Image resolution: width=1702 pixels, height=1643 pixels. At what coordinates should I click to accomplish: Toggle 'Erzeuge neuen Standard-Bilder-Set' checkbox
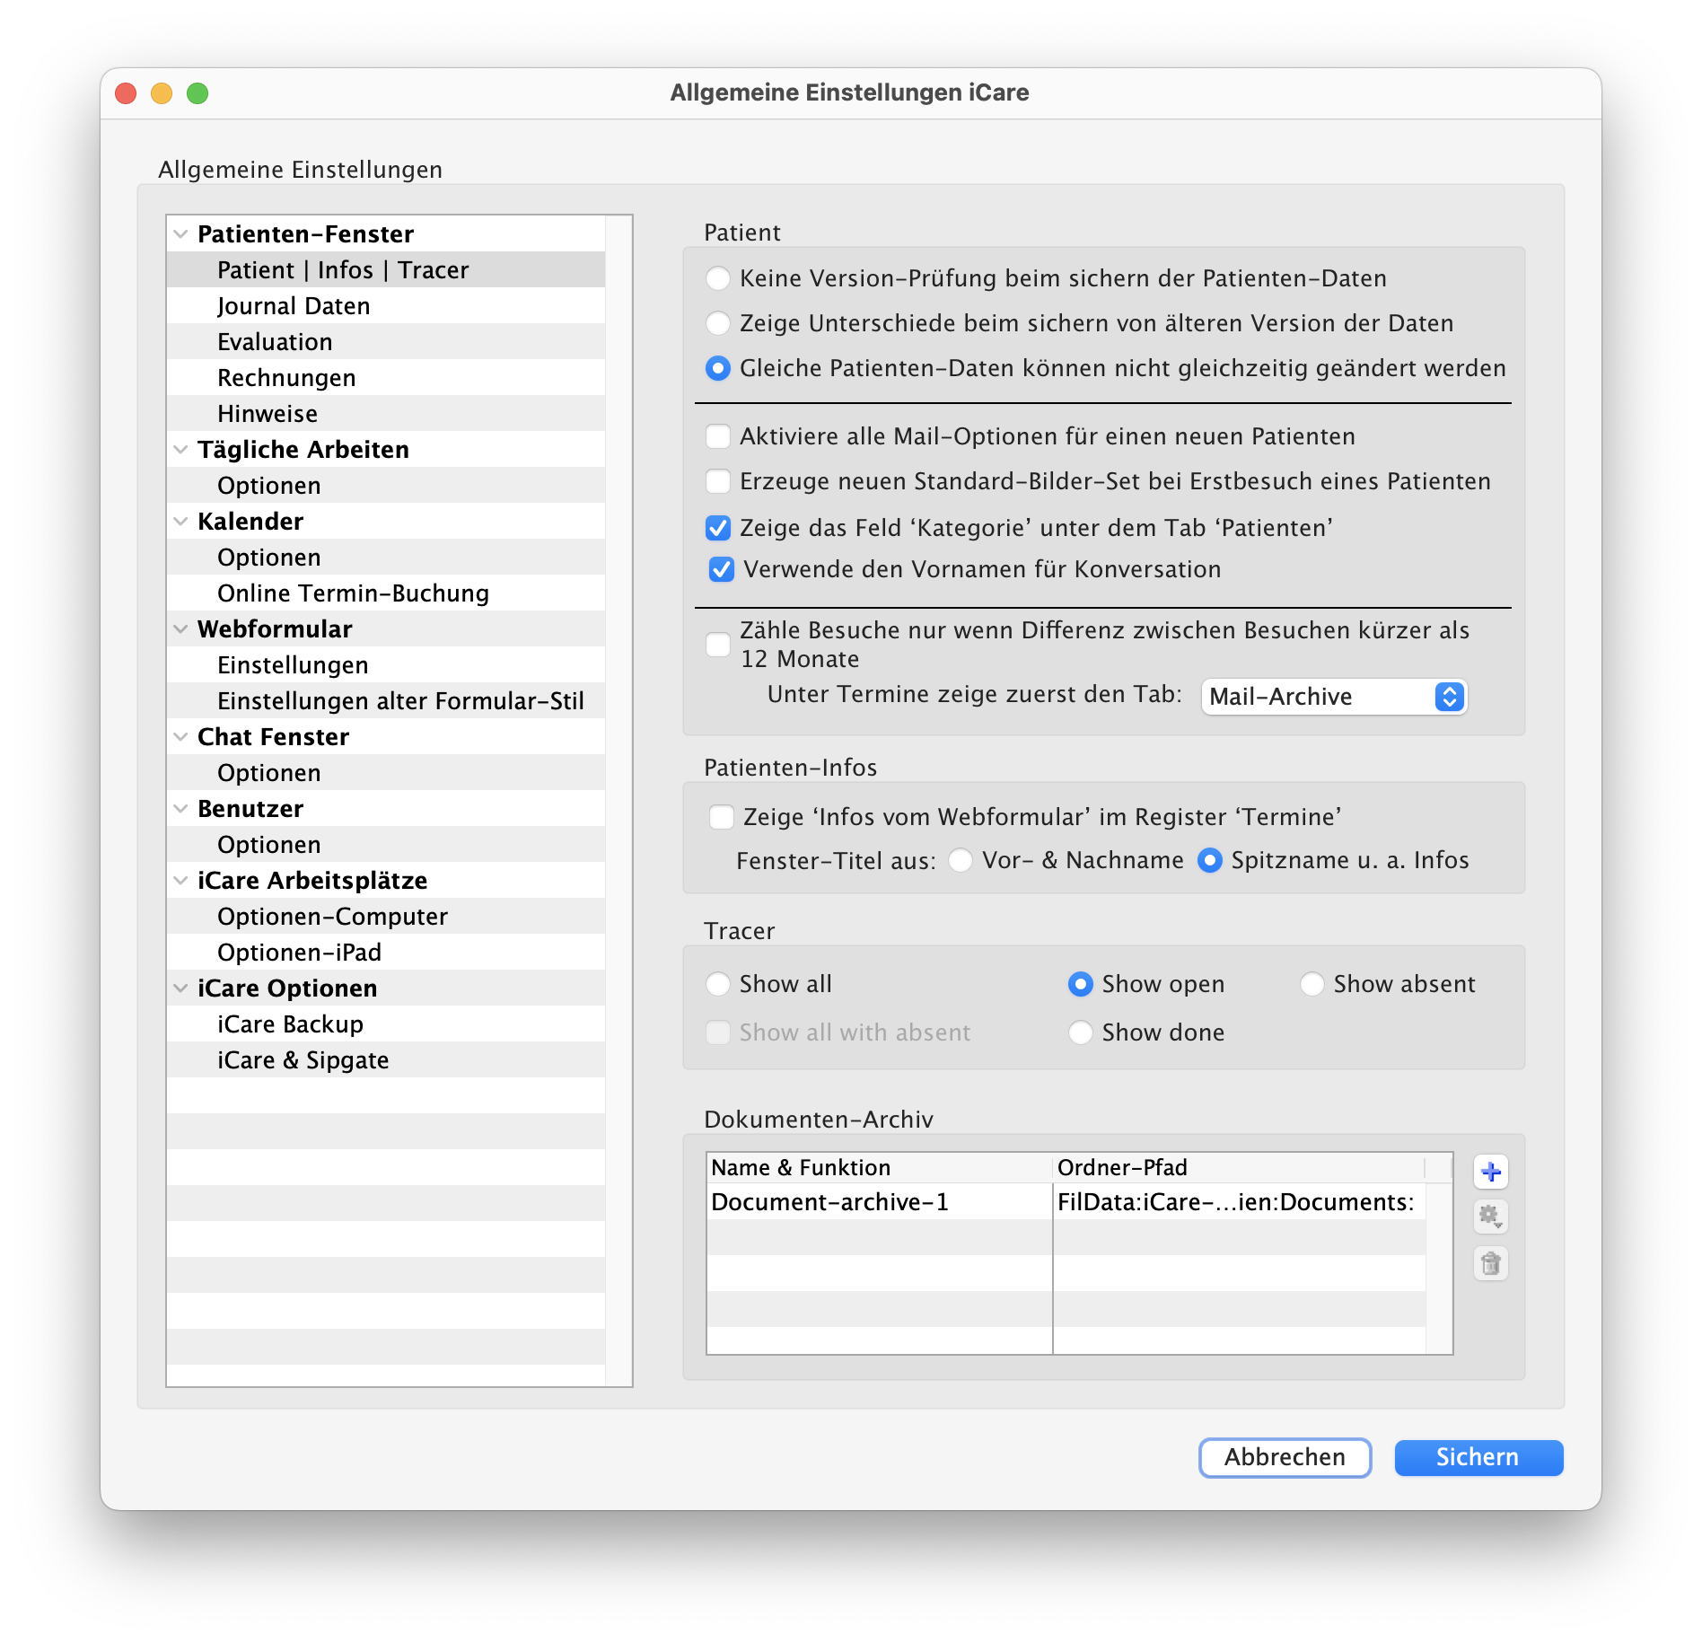coord(718,482)
